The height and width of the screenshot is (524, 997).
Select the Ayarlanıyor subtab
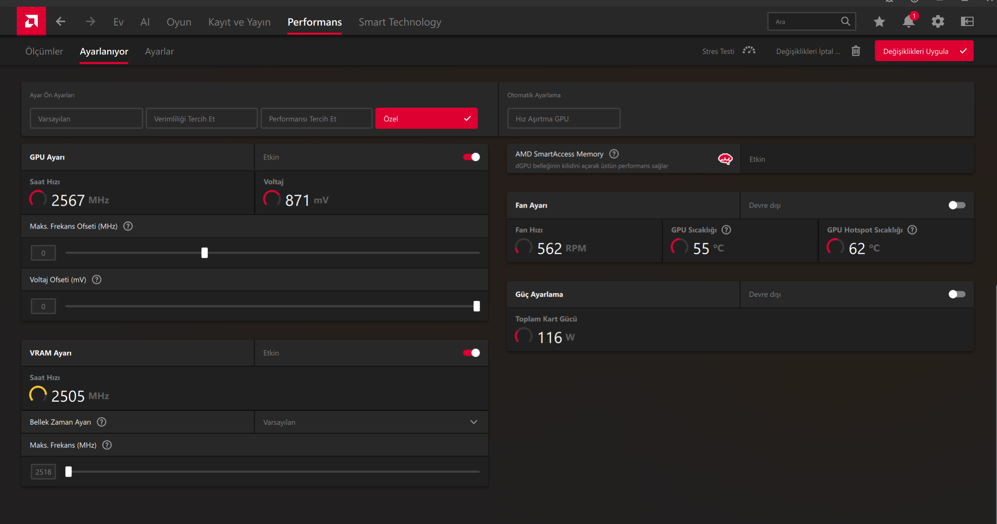(104, 51)
